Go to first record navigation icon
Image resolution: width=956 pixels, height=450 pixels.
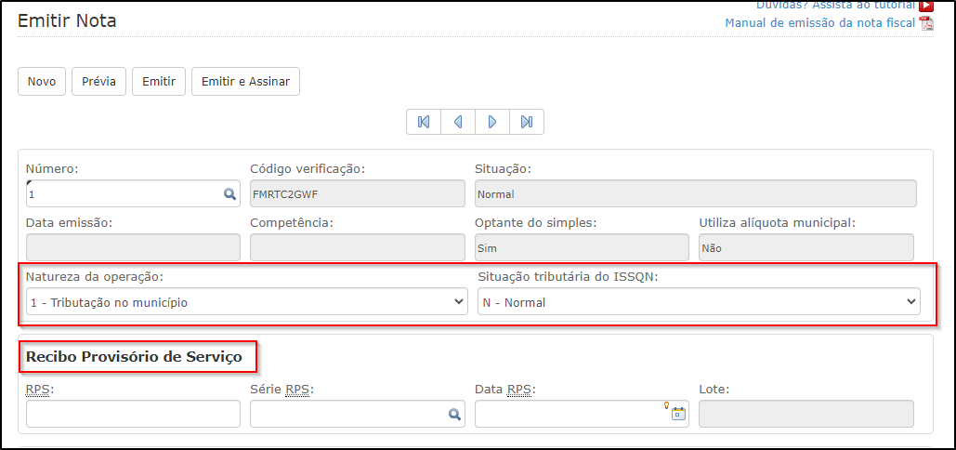423,122
